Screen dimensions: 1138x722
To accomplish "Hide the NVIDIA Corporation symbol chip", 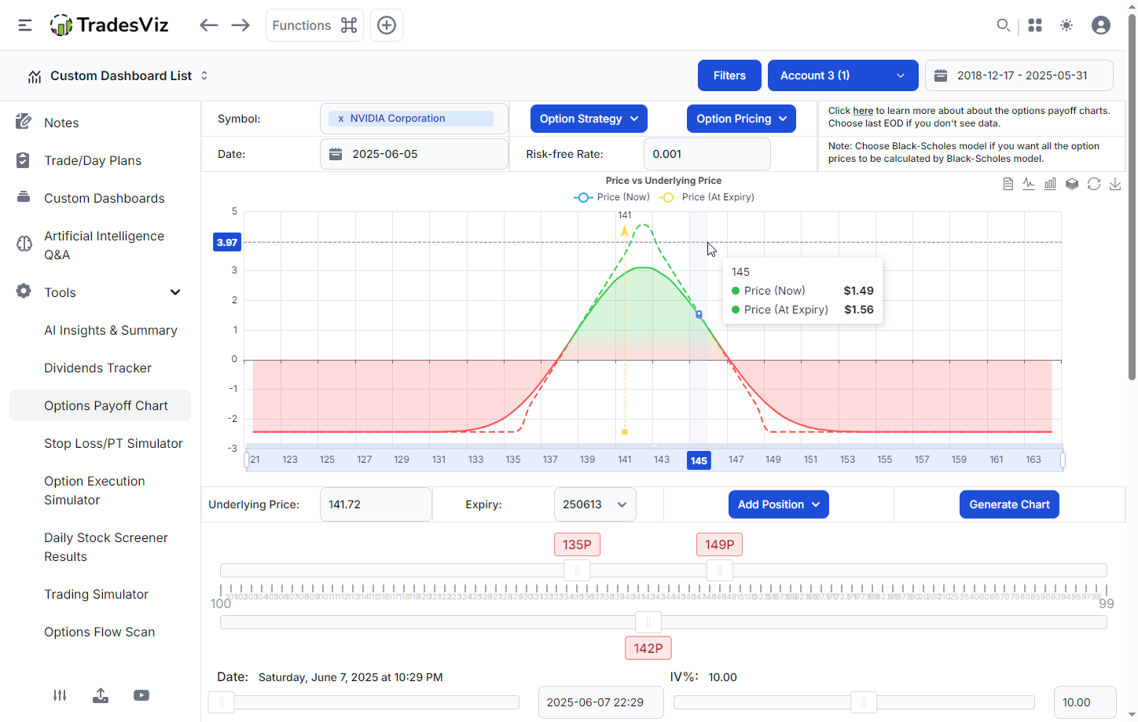I will (x=340, y=118).
